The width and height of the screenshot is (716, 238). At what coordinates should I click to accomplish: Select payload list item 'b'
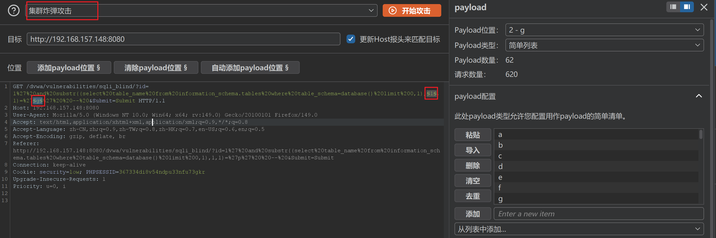(x=596, y=145)
